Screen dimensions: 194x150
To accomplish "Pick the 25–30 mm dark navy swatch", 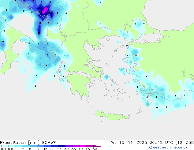I will [x=62, y=146].
